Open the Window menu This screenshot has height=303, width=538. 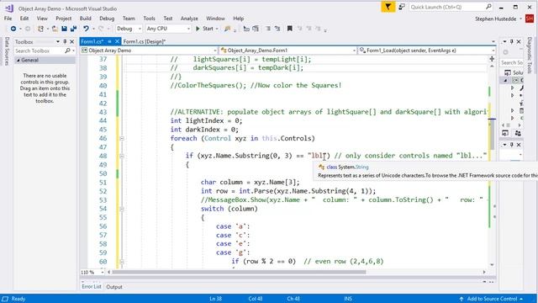click(x=215, y=19)
